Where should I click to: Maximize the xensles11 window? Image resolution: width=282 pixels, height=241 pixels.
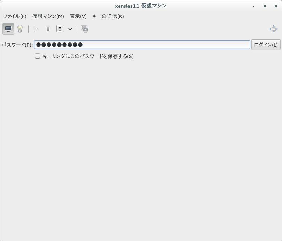pos(265,6)
